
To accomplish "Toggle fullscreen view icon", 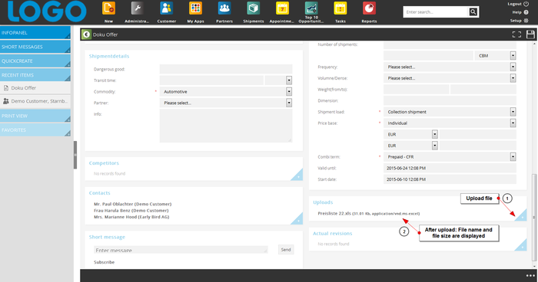I will tap(516, 34).
